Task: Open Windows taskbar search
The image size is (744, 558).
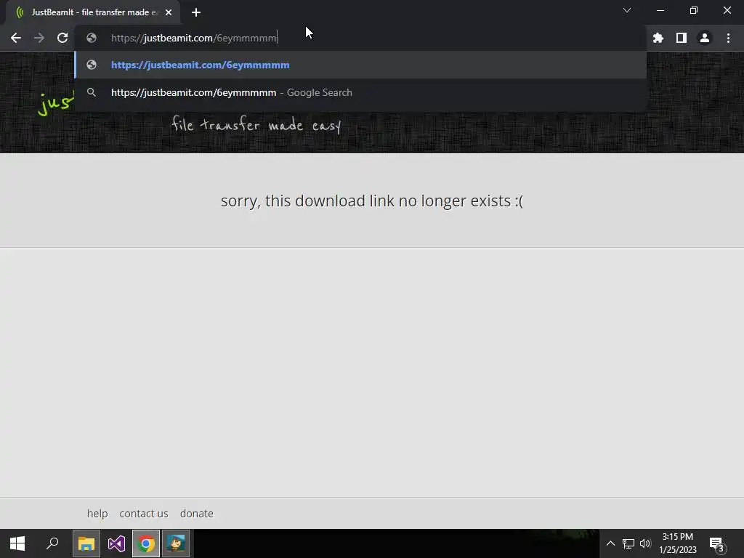Action: [52, 543]
